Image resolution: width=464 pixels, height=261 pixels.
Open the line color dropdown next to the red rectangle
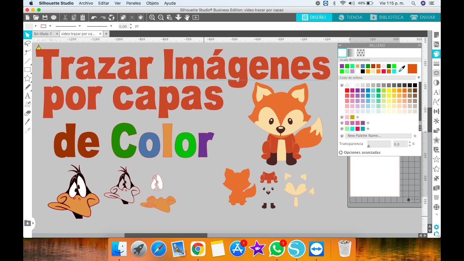[x=50, y=26]
